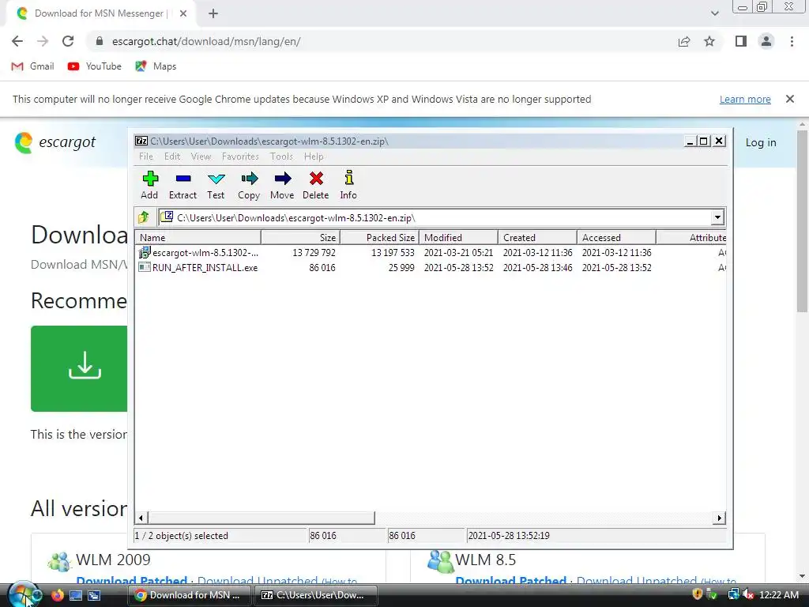
Task: Sort by the Accessed column header
Action: click(x=616, y=237)
